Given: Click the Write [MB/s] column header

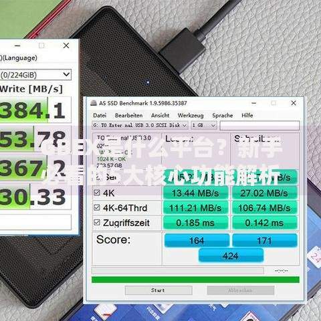Looking at the screenshot, I should coord(31,89).
